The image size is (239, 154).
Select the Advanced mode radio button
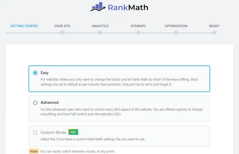coord(35,103)
